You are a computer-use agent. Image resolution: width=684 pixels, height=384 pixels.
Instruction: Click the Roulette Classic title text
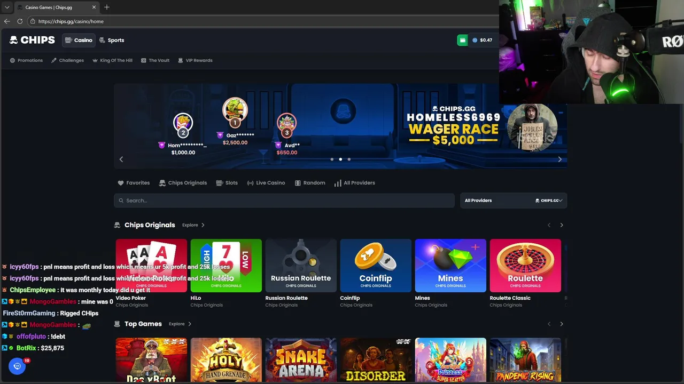click(510, 298)
